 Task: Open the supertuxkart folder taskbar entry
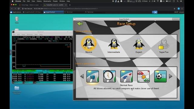[32, 12]
